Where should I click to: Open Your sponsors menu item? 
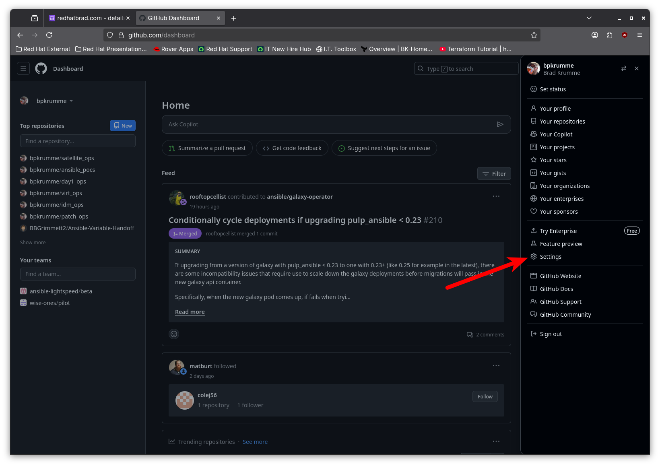click(x=585, y=211)
